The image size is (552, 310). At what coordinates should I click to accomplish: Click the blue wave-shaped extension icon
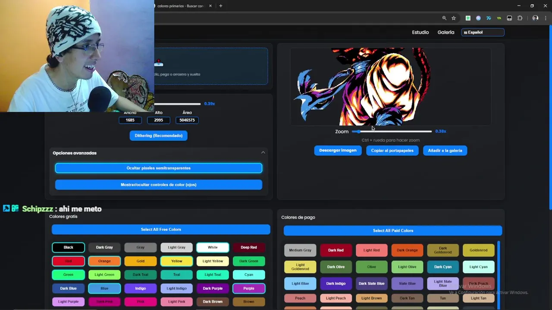coord(489,18)
